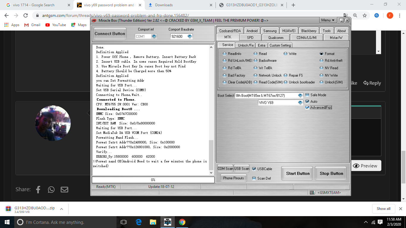Select the Mstar/W tab

(x=336, y=37)
